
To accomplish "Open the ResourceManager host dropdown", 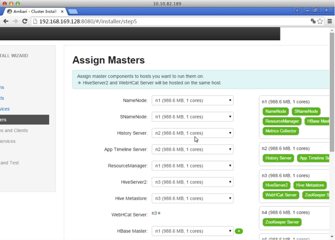I will point(192,166).
